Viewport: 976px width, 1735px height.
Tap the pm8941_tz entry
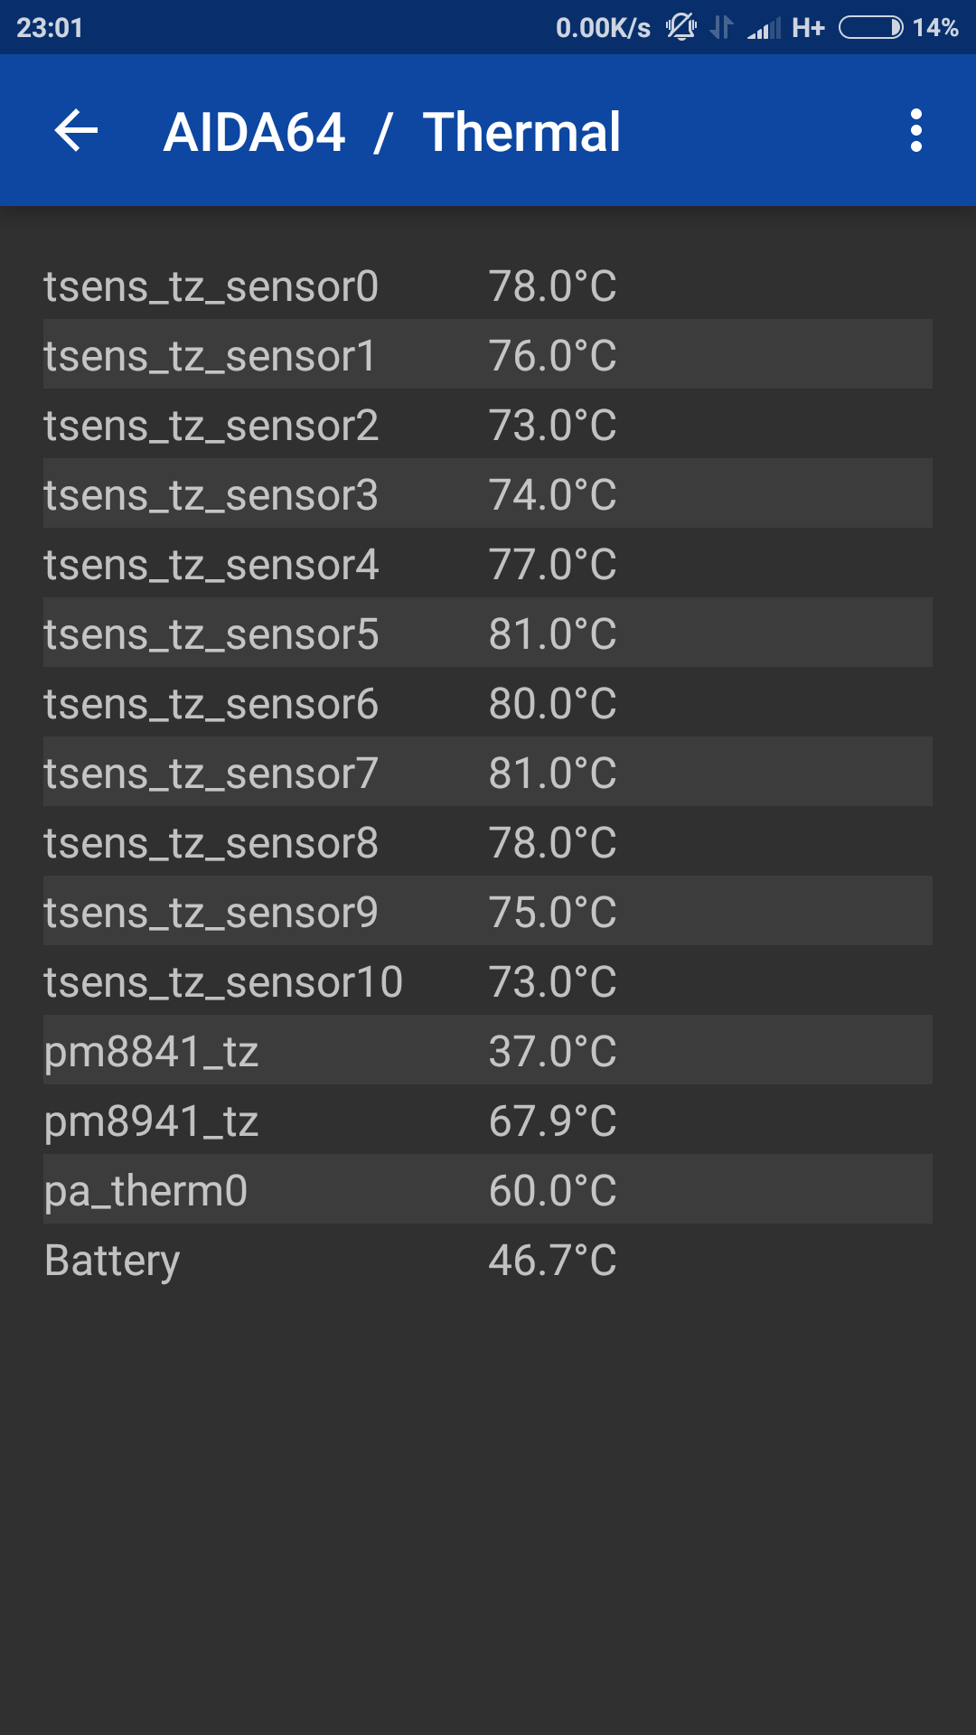point(488,1121)
